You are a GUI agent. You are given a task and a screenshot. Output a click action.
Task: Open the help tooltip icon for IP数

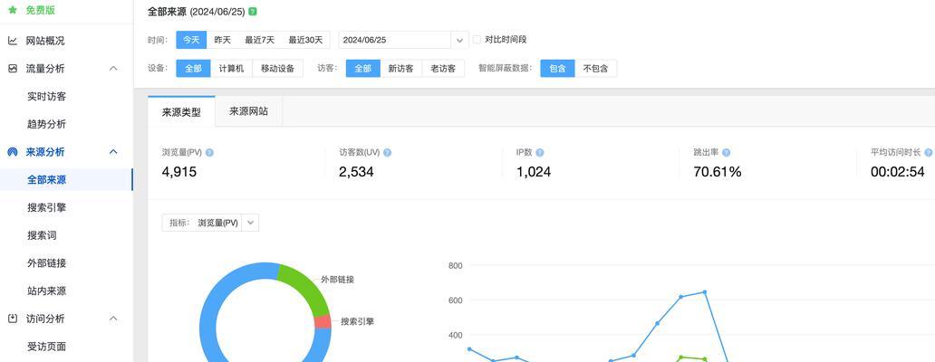(540, 152)
